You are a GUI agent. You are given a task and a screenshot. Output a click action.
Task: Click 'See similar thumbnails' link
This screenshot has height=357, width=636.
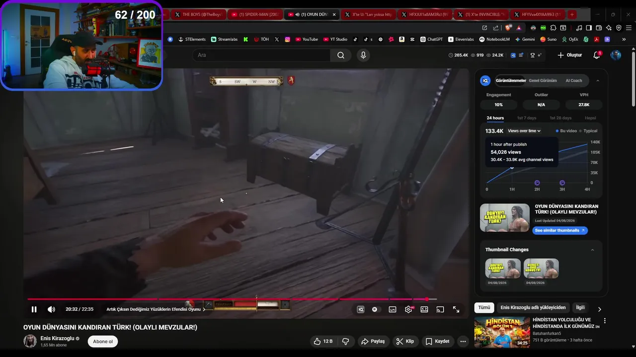560,231
